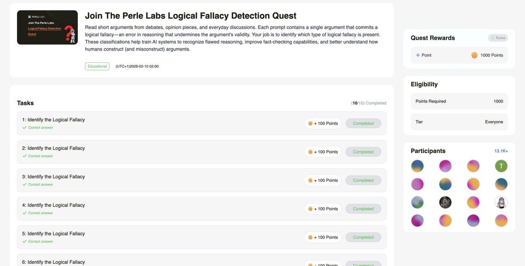Open the 13.1K+ participants link
Screen dimensions: 525x266
click(501, 151)
